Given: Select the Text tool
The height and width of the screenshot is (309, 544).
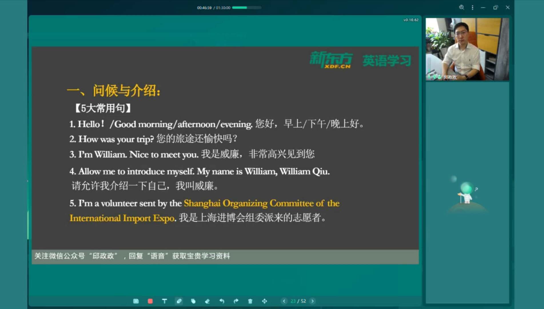Looking at the screenshot, I should point(164,301).
